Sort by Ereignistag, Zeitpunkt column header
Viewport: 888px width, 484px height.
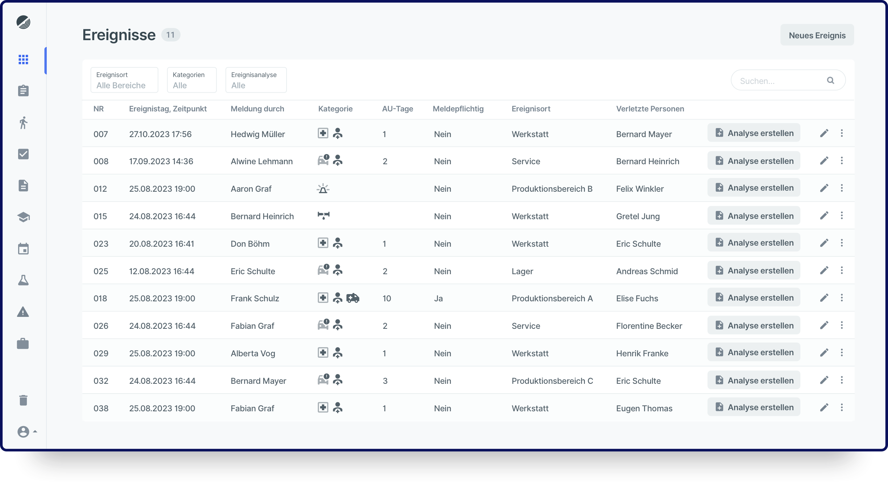(168, 109)
